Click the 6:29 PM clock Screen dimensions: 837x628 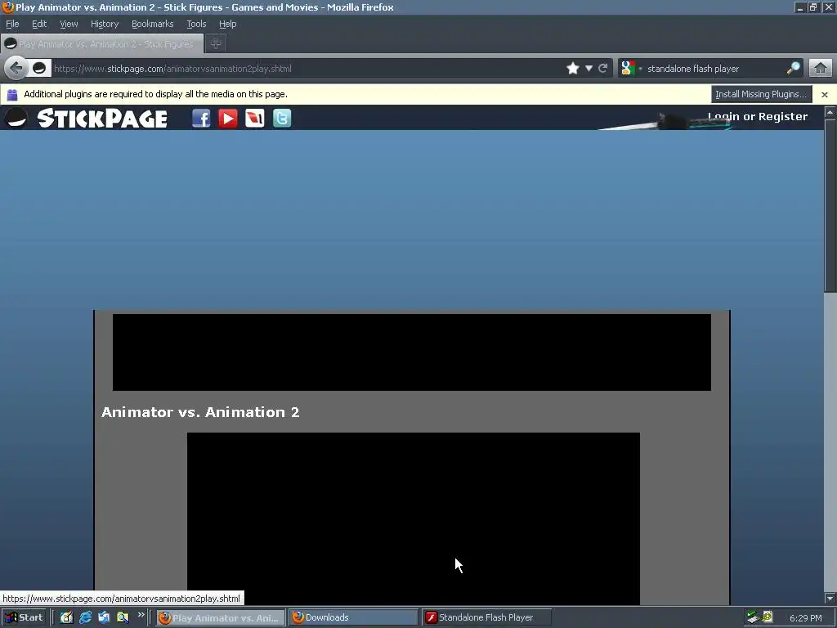805,618
